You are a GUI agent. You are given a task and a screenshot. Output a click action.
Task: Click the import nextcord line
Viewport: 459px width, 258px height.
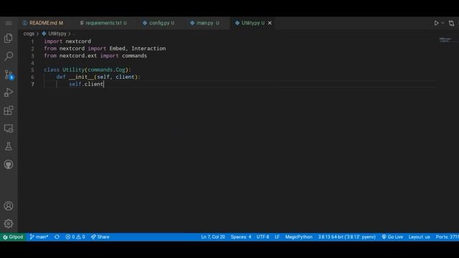point(67,42)
